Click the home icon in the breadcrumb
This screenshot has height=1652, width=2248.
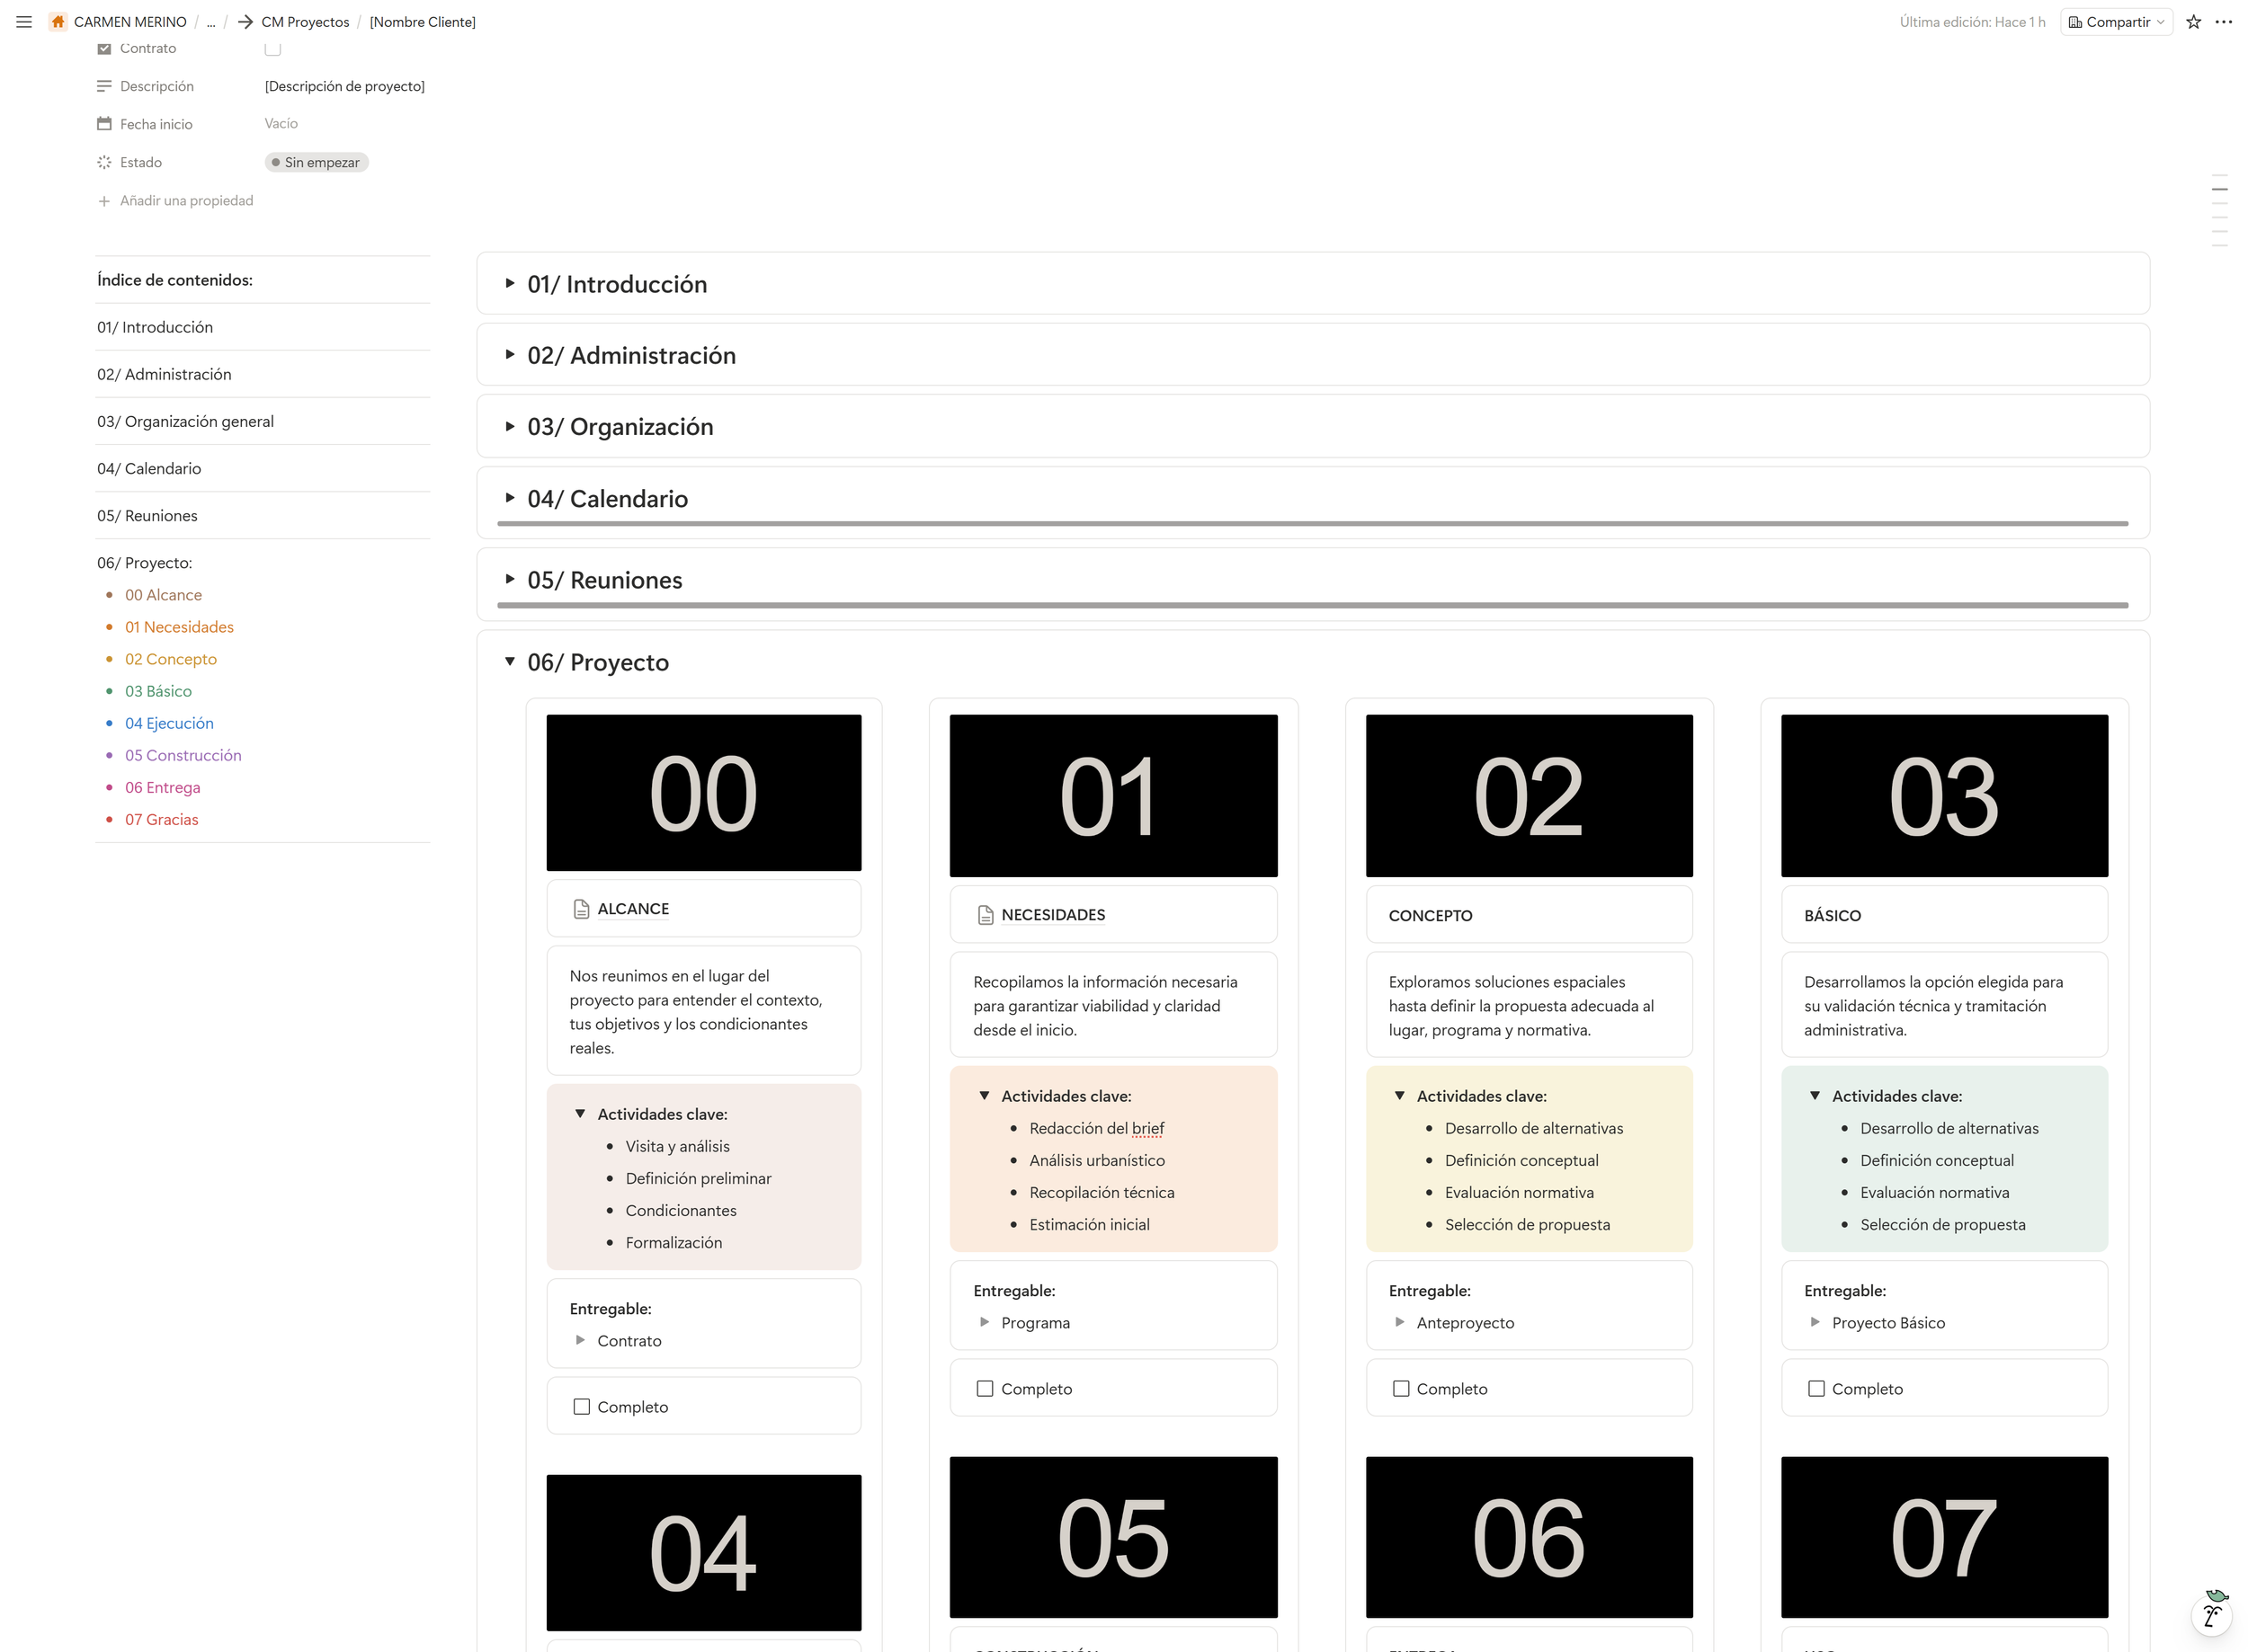pyautogui.click(x=57, y=22)
